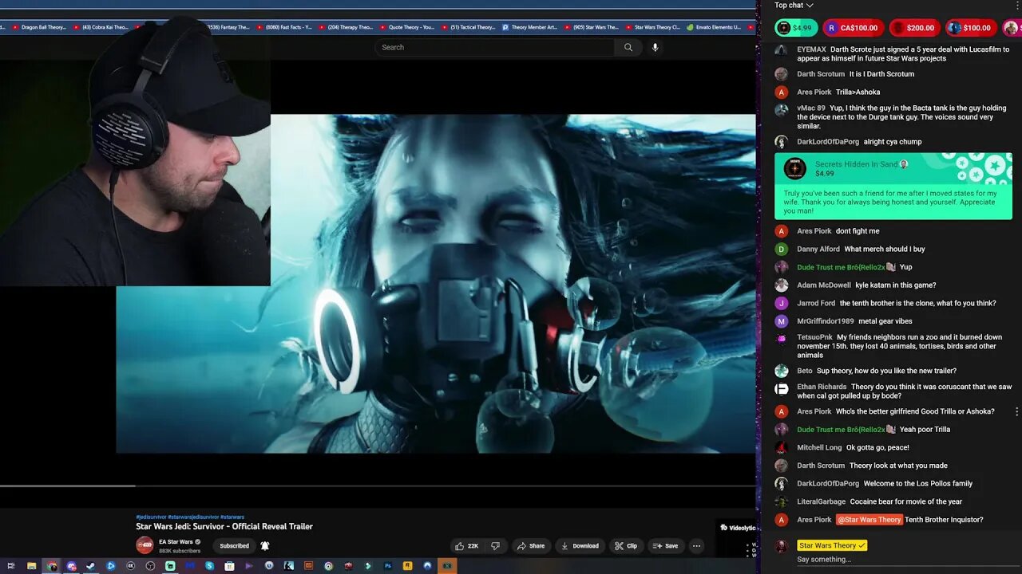Switch to Envato Elements browser tab
Viewport: 1022px width, 574px height.
point(714,27)
